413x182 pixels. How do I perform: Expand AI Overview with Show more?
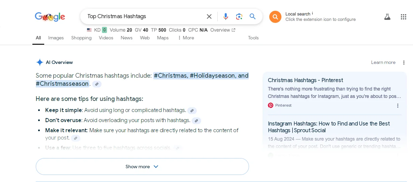142,167
